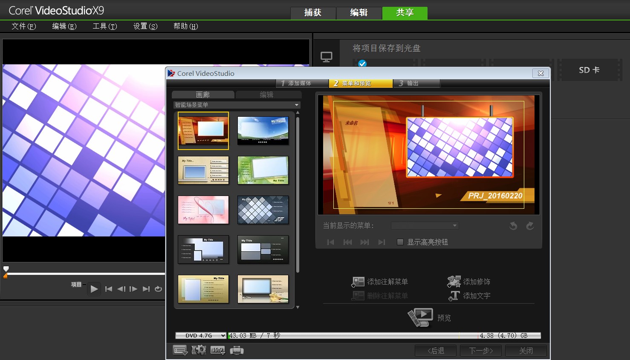Enable the 显示高亮按钮 checkbox
This screenshot has height=360, width=630.
400,242
